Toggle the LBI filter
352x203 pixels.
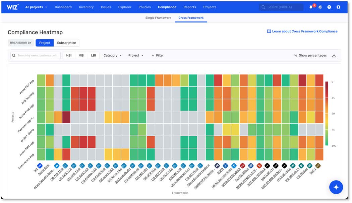pyautogui.click(x=93, y=56)
